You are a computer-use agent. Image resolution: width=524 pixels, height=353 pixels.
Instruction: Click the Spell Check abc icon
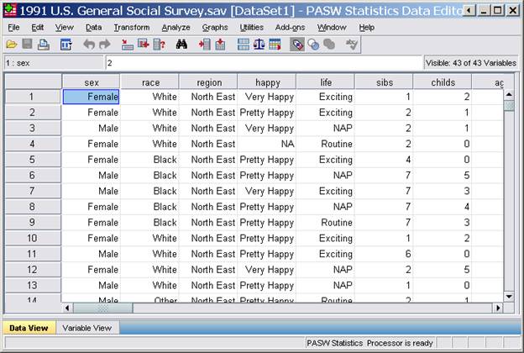pos(352,45)
